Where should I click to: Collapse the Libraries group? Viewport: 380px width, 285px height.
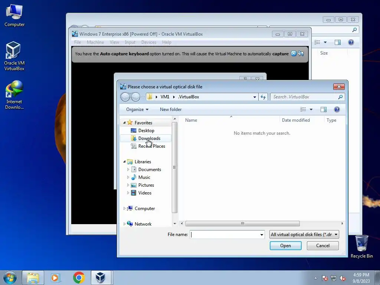(x=124, y=161)
